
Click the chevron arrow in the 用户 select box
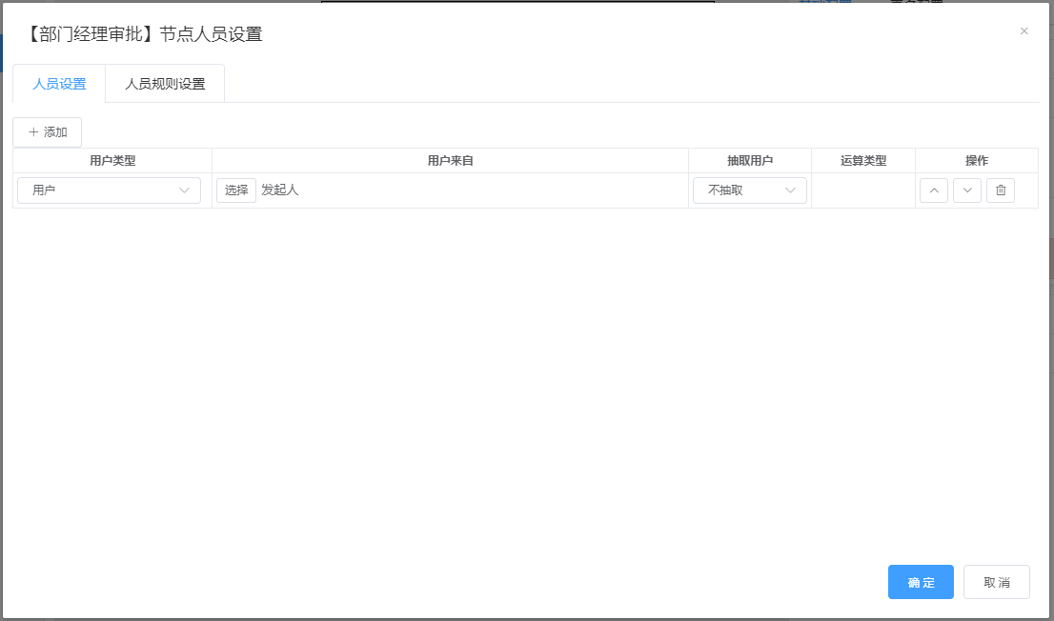pyautogui.click(x=185, y=190)
